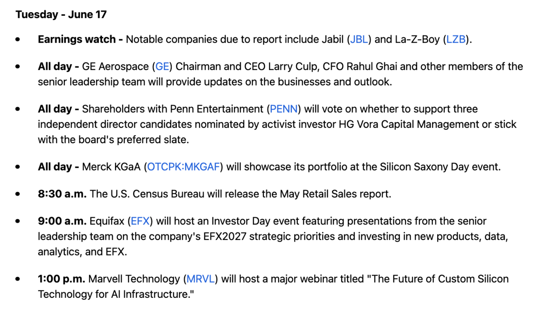Open the MRVL ticker link
The width and height of the screenshot is (542, 310).
(201, 279)
